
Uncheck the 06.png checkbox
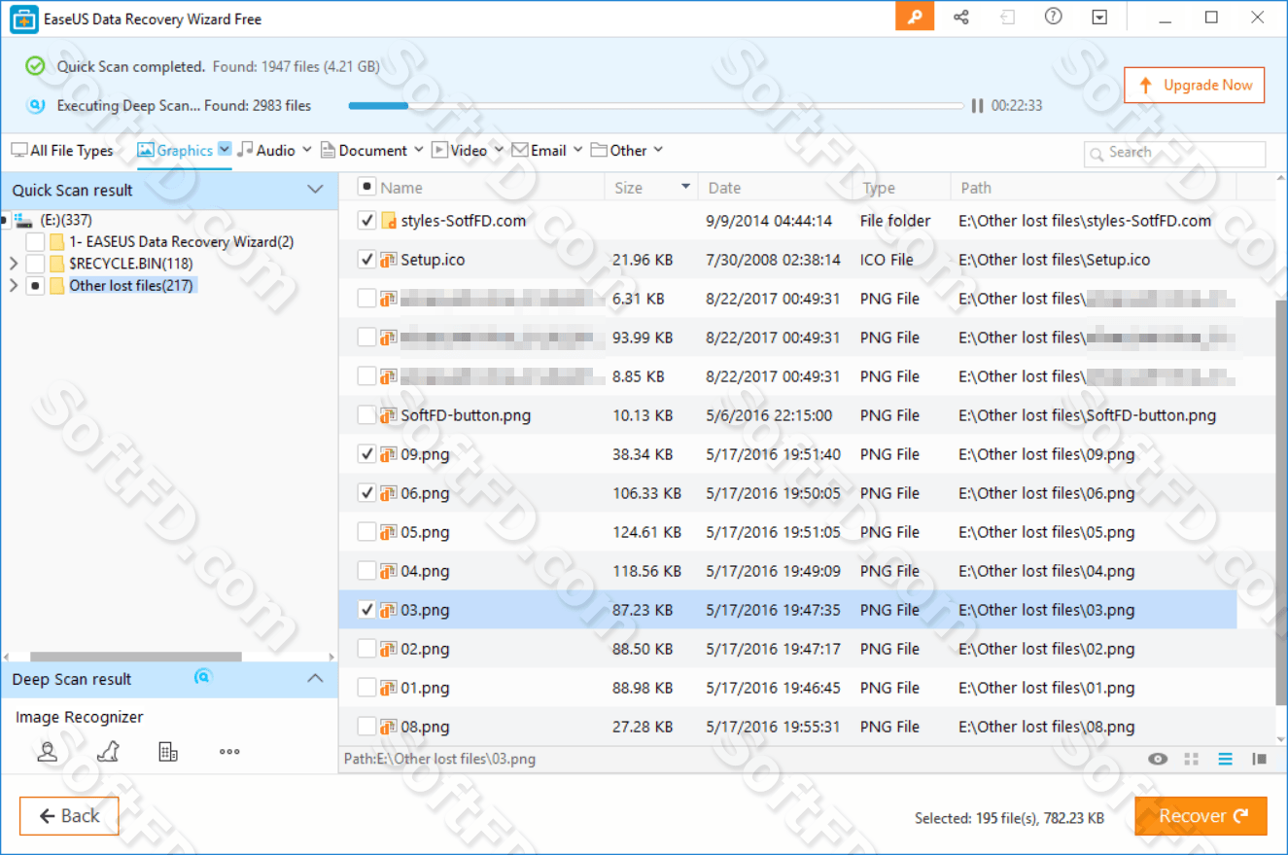(x=366, y=493)
